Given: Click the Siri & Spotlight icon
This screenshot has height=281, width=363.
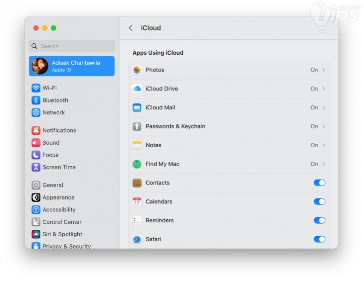Looking at the screenshot, I should click(x=36, y=234).
